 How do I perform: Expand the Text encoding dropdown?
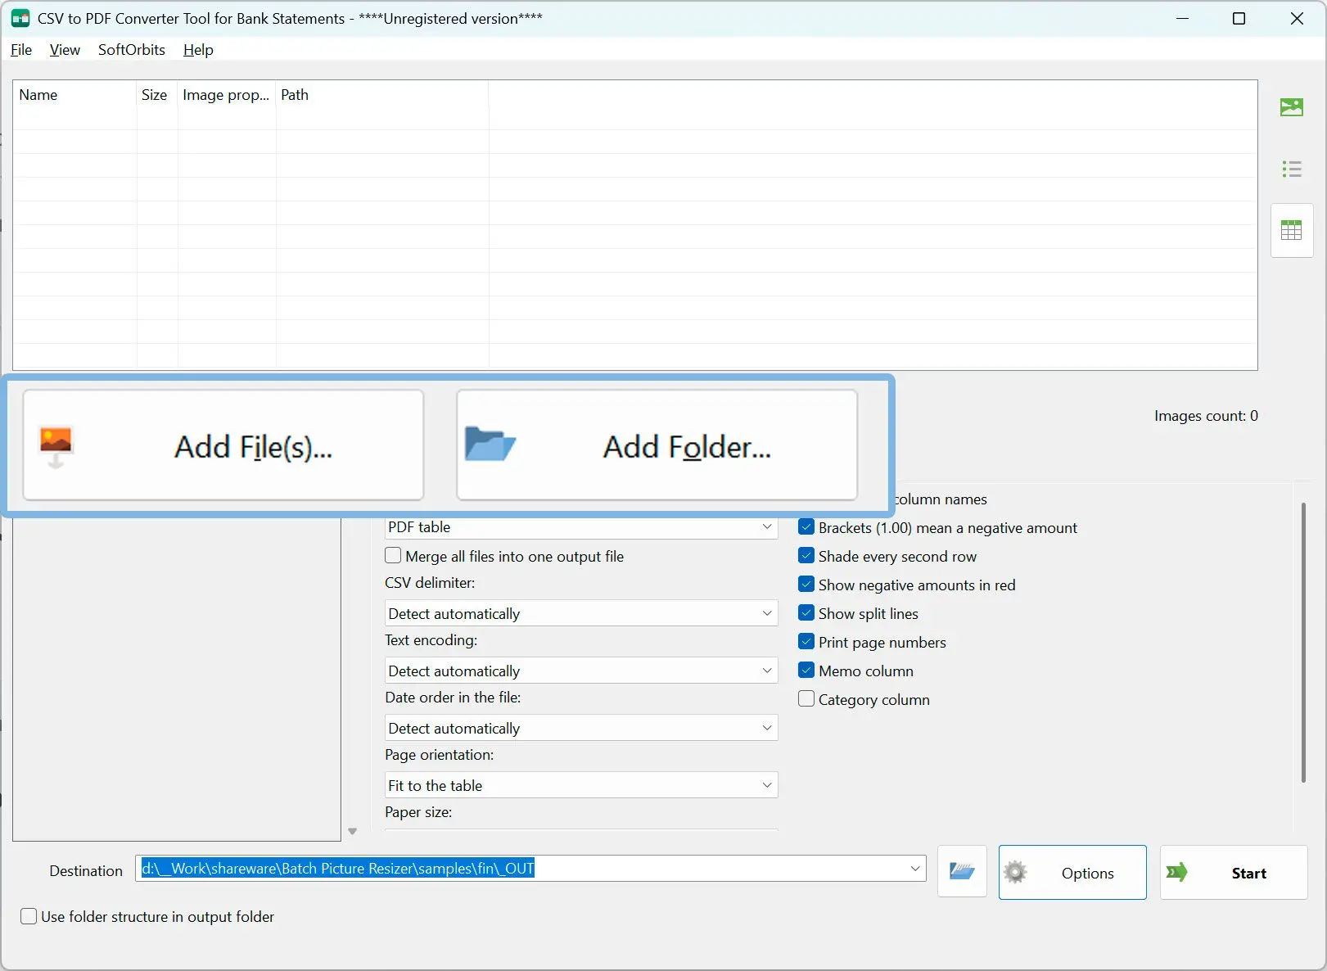pyautogui.click(x=581, y=671)
